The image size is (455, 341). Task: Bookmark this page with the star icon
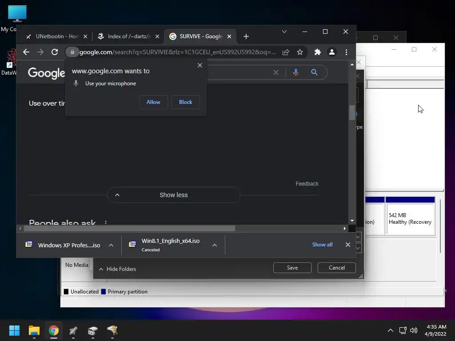300,52
